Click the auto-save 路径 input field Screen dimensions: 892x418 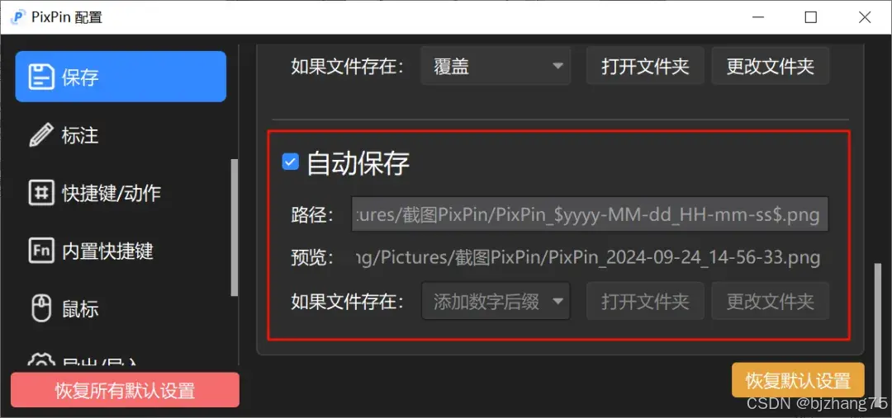point(590,214)
